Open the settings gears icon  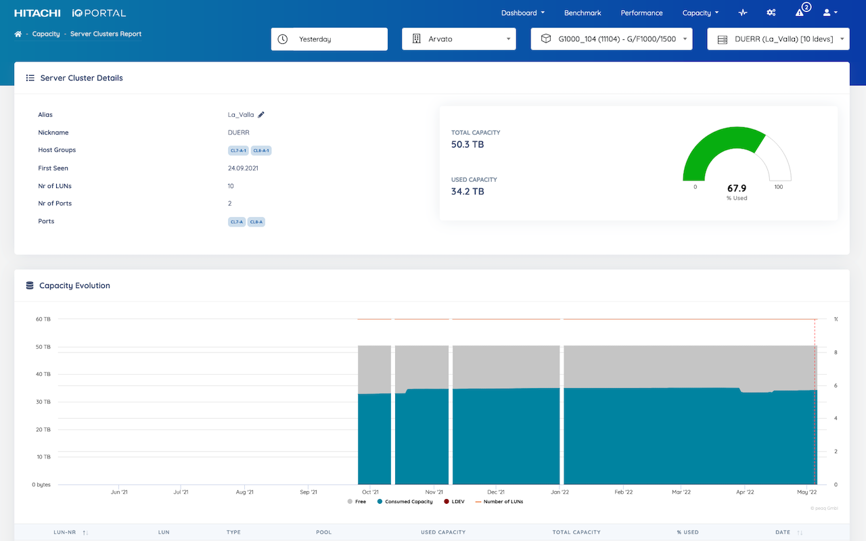(771, 13)
